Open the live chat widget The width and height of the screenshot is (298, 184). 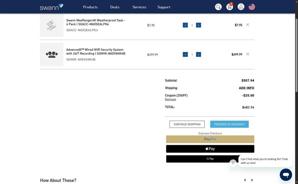285,175
